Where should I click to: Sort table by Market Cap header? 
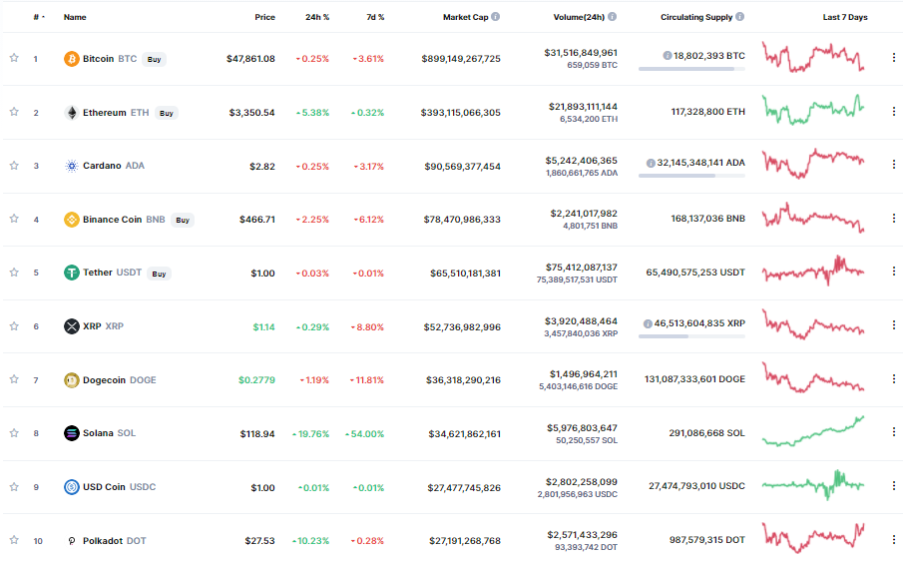tap(465, 17)
